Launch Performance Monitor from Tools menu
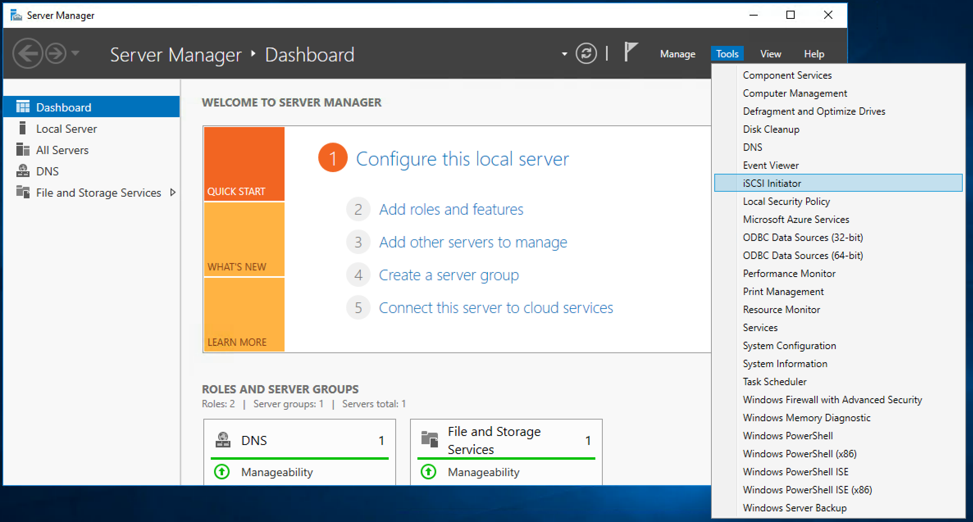 pos(838,273)
